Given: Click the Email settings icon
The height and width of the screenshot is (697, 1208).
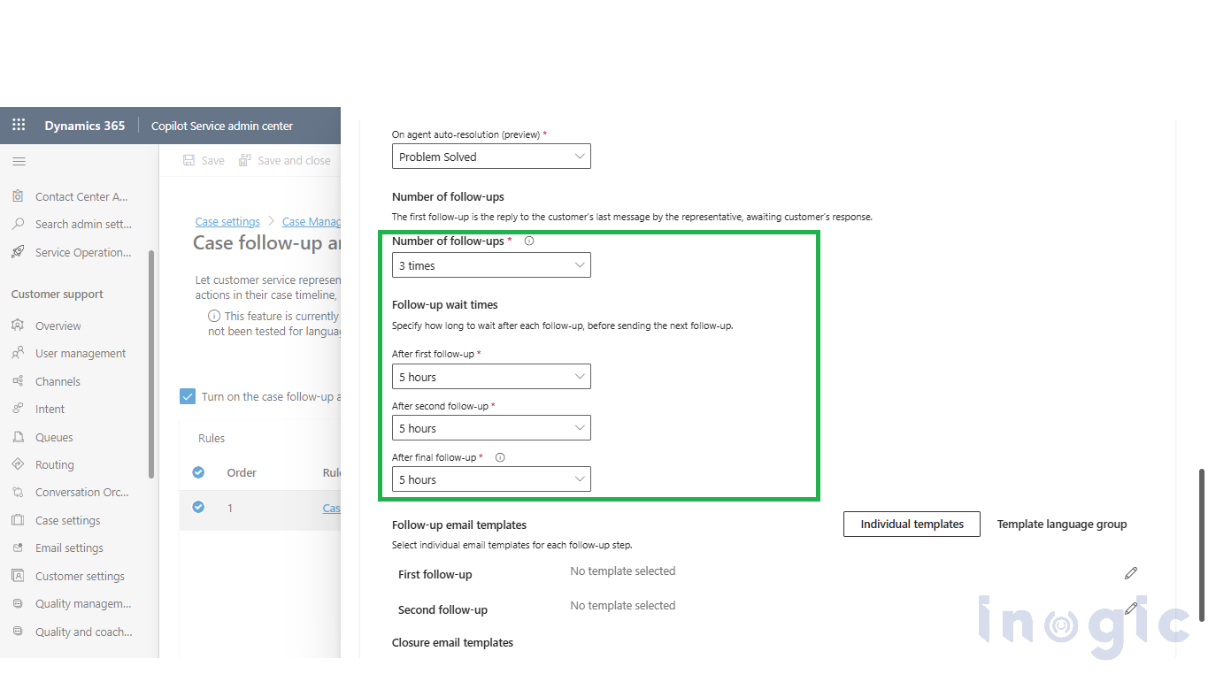Looking at the screenshot, I should (18, 548).
